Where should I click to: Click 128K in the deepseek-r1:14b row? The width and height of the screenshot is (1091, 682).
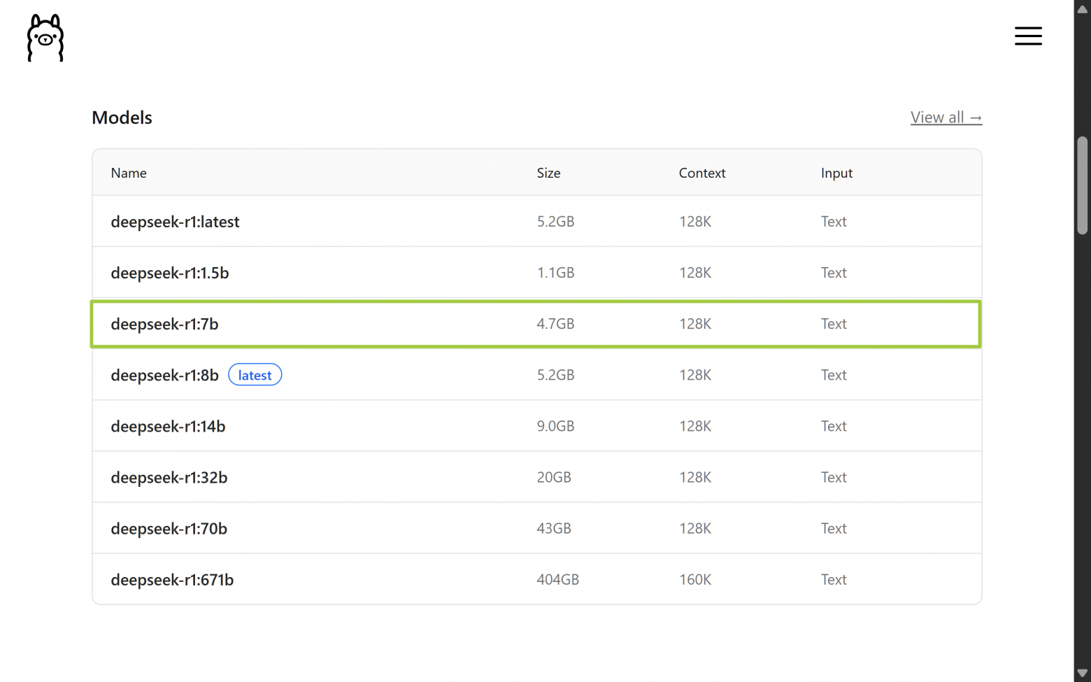point(695,426)
